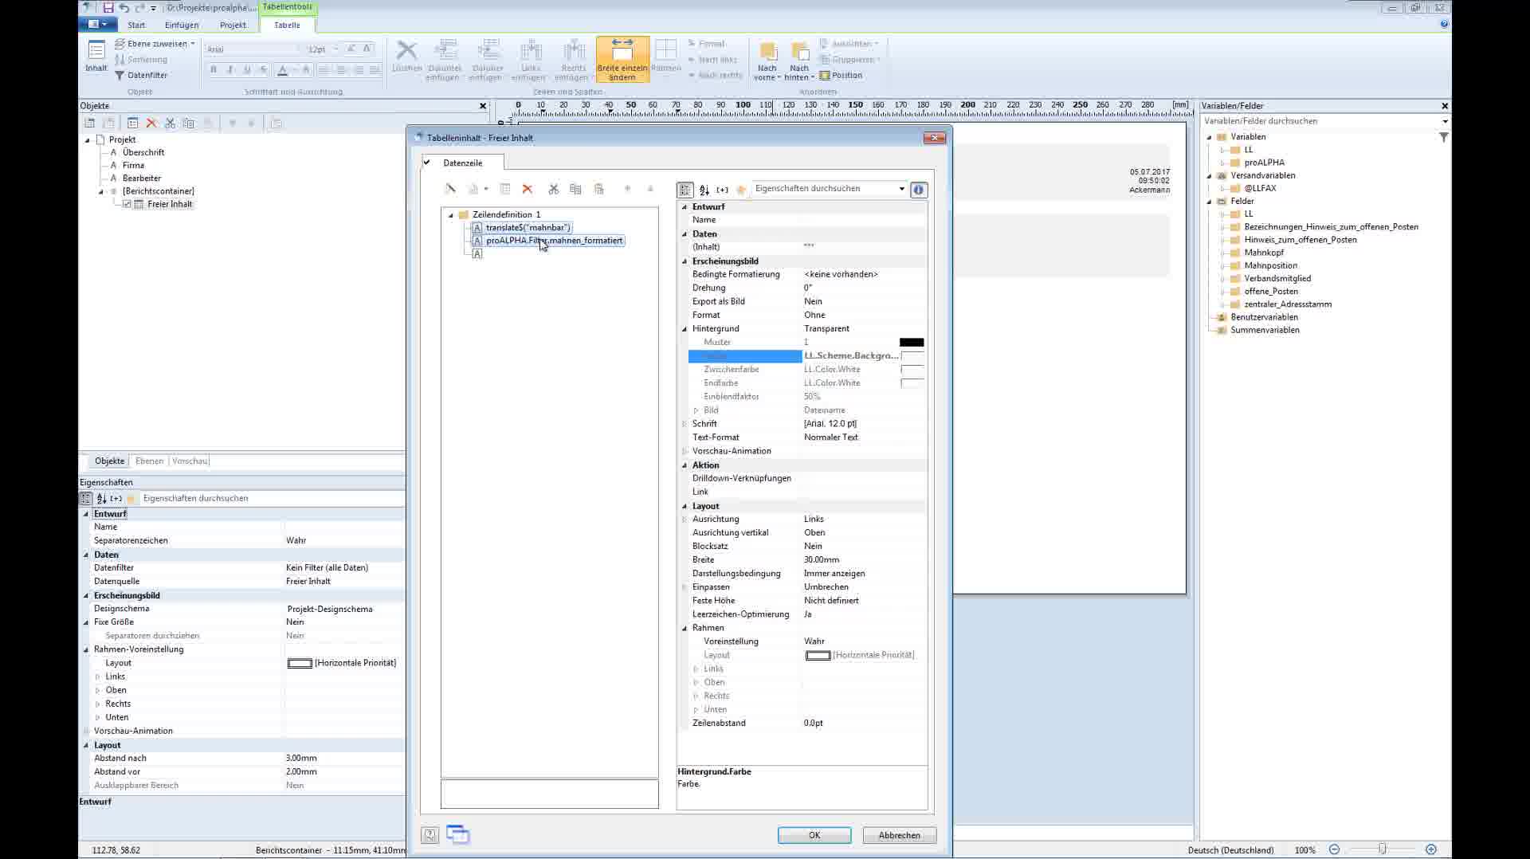Toggle the Datenzeile tab checkmark

pos(427,163)
